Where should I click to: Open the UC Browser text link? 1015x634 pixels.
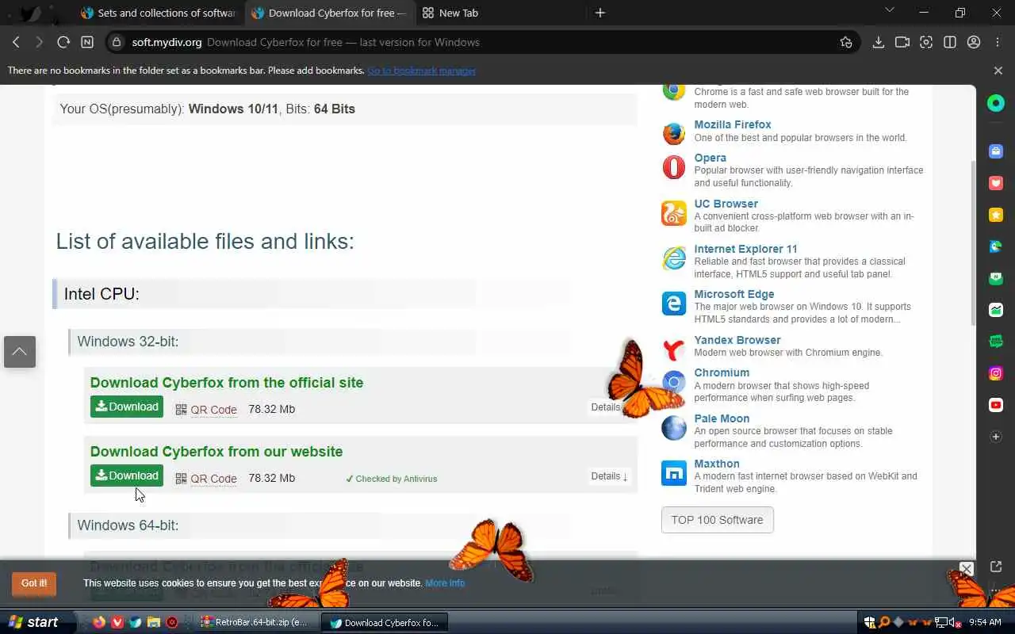[726, 204]
